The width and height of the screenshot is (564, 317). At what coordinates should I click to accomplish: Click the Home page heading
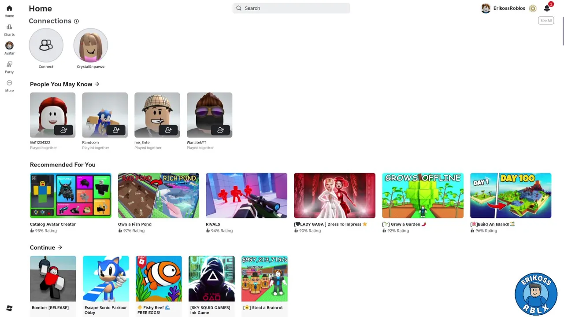(40, 8)
